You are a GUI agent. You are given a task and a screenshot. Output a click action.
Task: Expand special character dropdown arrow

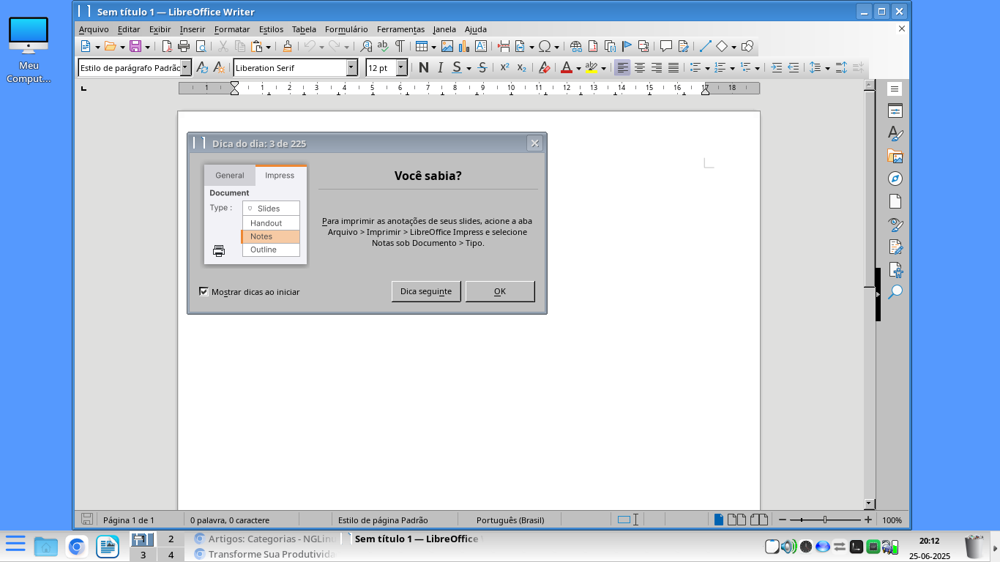556,47
